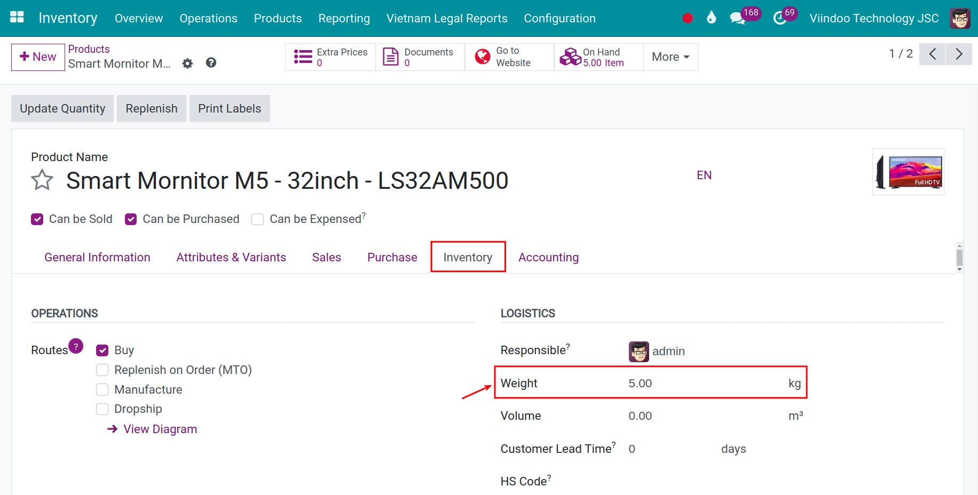The image size is (978, 495).
Task: Click the product image thumbnail
Action: (908, 172)
